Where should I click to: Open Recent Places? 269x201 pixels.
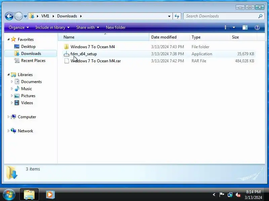pos(33,61)
